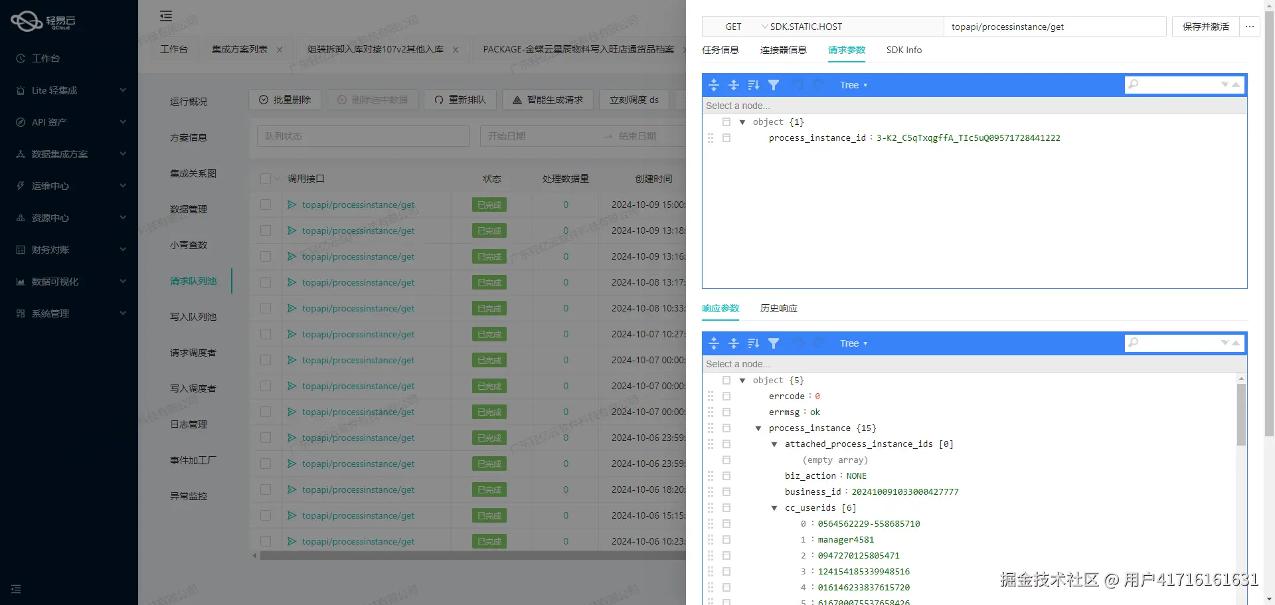Open the three-dots more menu beside 保存并激活
This screenshot has width=1275, height=605.
pos(1250,27)
